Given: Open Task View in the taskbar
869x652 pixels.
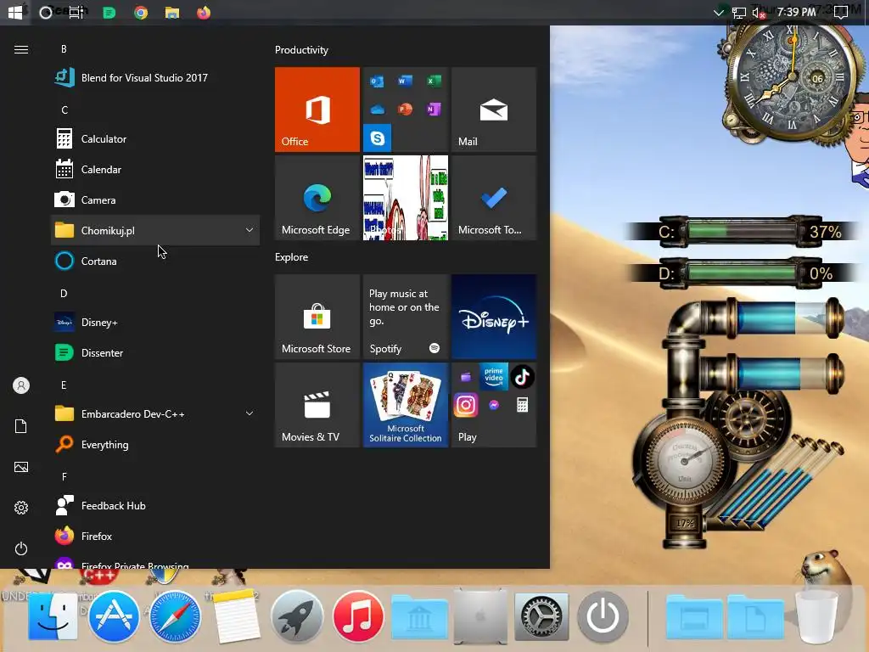Looking at the screenshot, I should point(76,12).
